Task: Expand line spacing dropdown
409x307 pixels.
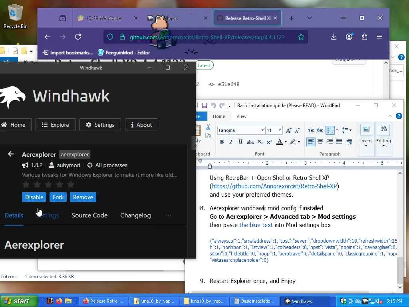Action: click(347, 130)
